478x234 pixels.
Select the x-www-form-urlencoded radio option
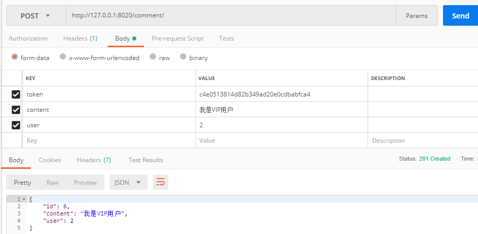pyautogui.click(x=63, y=57)
